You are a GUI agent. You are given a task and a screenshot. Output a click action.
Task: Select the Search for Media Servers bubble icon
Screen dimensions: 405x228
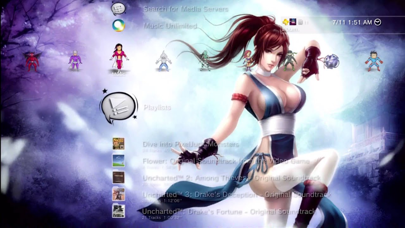click(x=118, y=9)
